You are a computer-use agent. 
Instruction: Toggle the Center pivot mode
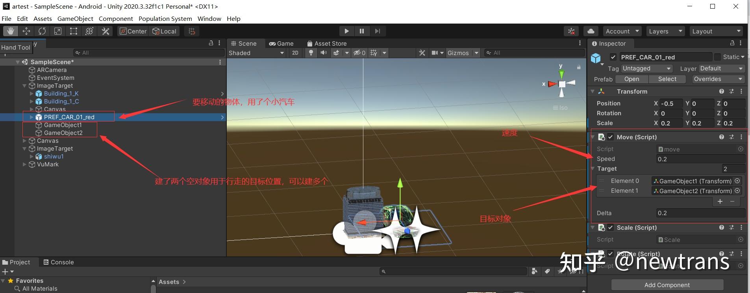pyautogui.click(x=133, y=31)
